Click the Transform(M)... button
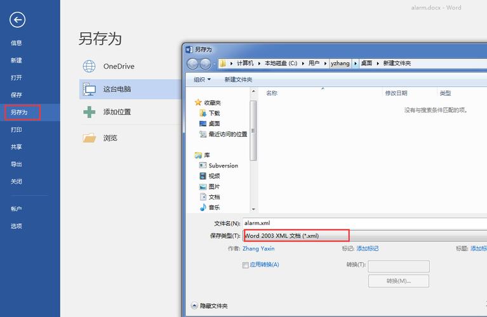 point(399,281)
